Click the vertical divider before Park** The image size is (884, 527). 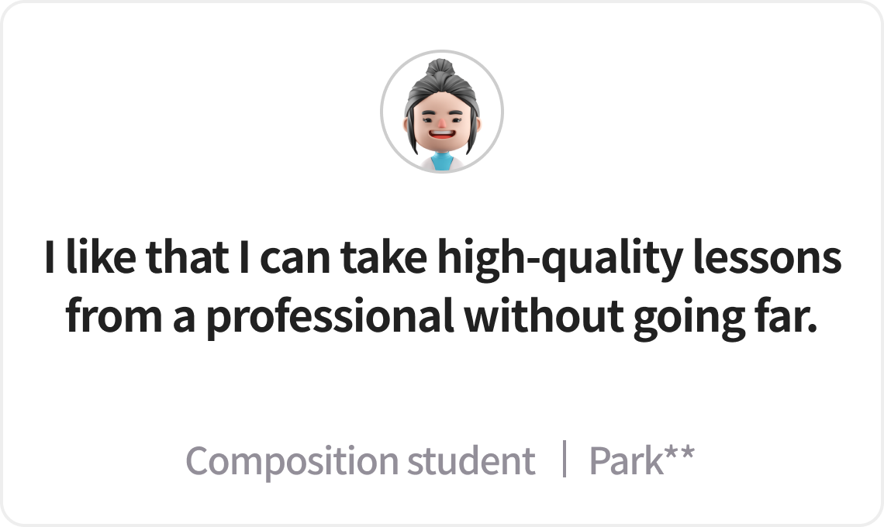pos(564,459)
